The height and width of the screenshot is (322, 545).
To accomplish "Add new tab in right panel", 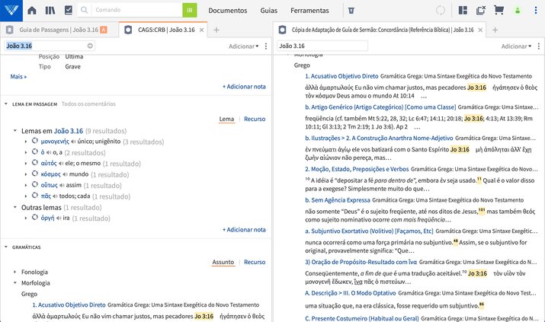I will tap(495, 30).
